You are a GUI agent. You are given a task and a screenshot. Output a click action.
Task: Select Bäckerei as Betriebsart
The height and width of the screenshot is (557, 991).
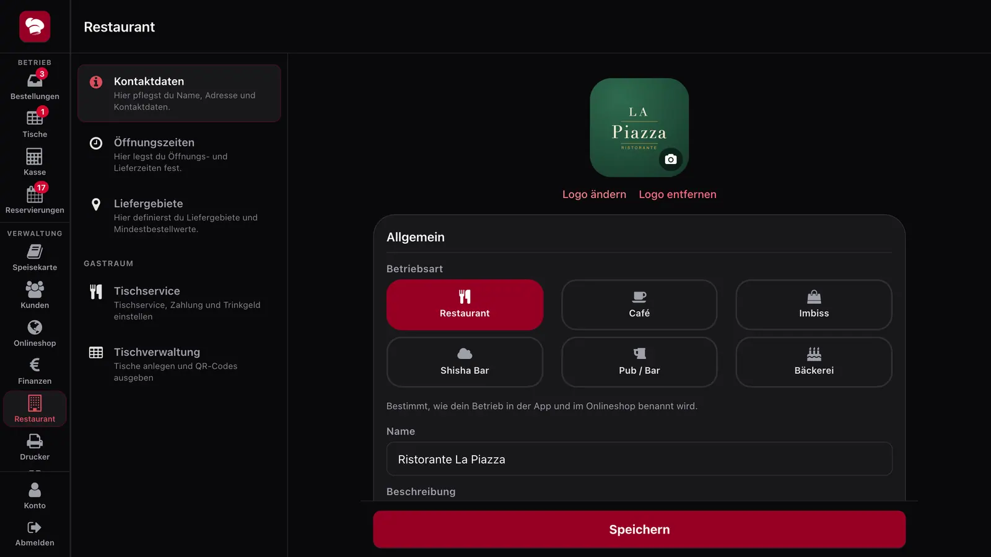click(814, 362)
